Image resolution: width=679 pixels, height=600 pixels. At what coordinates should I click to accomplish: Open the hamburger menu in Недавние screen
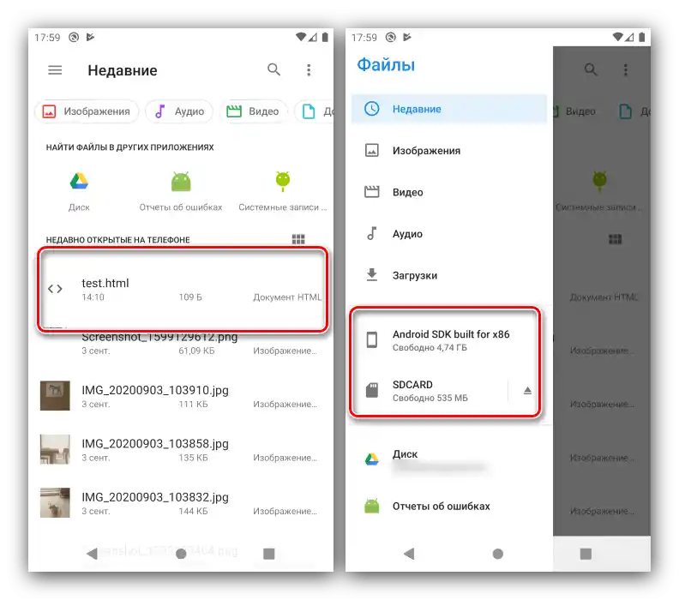point(55,69)
